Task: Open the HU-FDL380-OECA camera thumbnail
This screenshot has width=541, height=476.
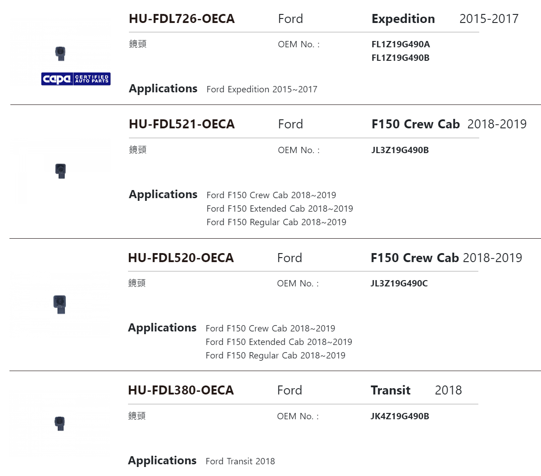Action: pos(60,423)
